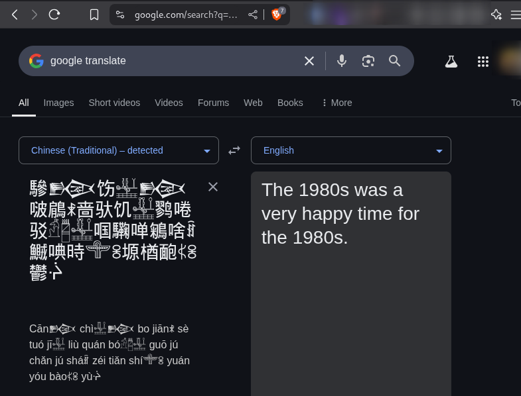Viewport: 521px width, 396px height.
Task: Click the Chinese source text area
Action: [113, 230]
